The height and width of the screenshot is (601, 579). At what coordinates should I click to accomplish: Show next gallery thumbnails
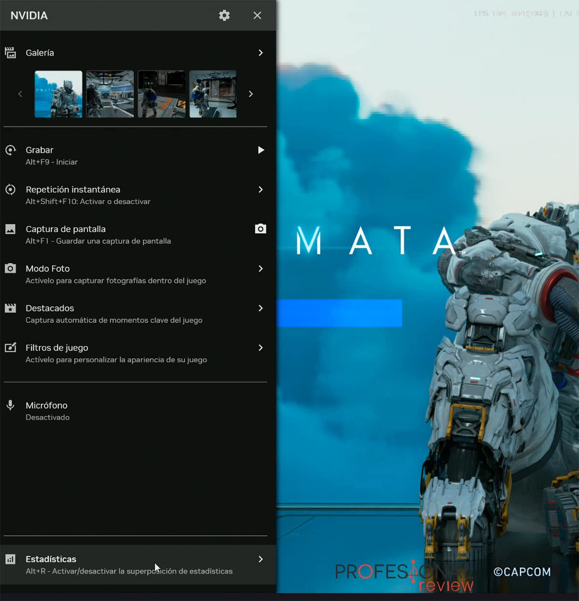tap(250, 94)
